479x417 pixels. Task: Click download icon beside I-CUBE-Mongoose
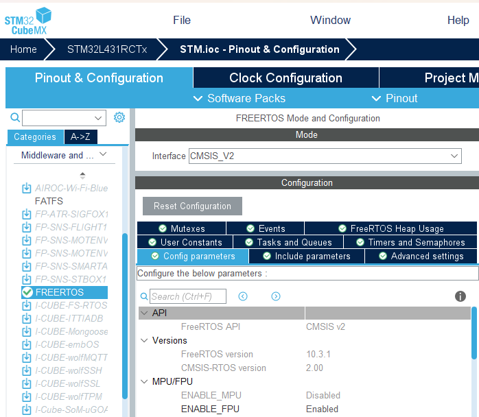tap(27, 331)
